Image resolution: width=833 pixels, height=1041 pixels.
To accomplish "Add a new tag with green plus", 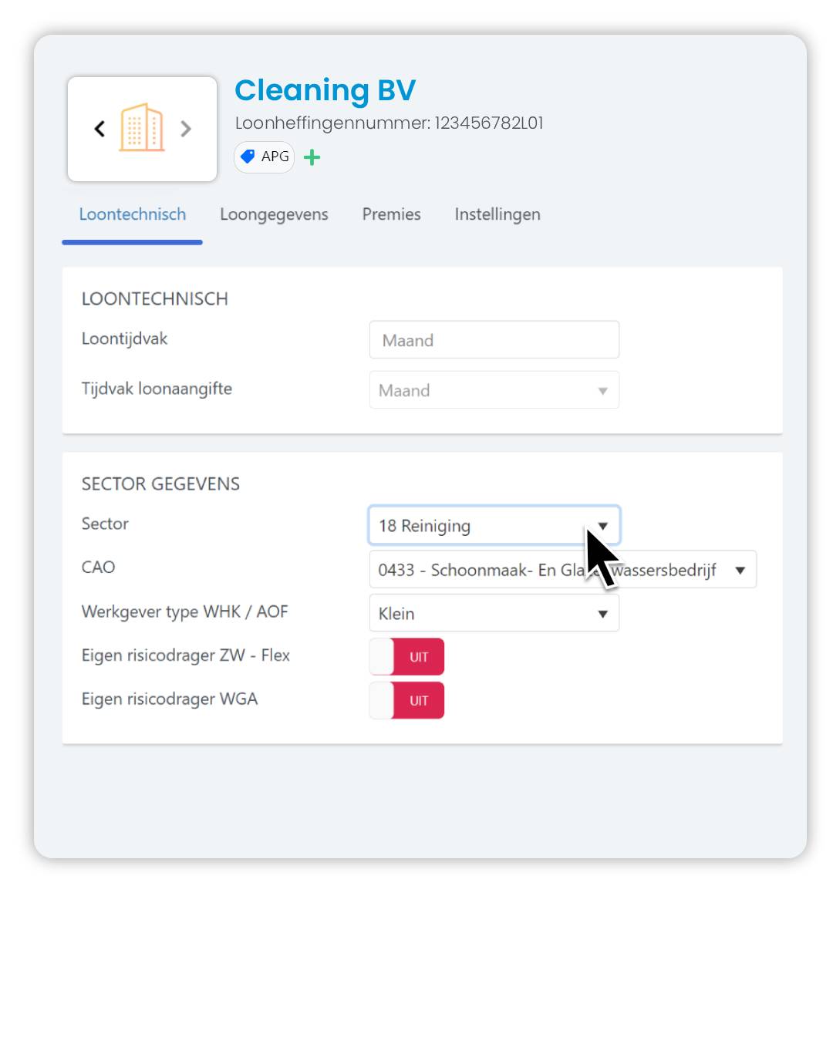I will click(x=312, y=158).
